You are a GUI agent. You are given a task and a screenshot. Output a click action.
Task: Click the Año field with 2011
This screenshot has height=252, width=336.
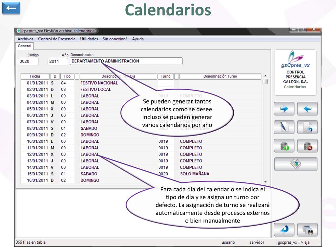tap(58, 61)
